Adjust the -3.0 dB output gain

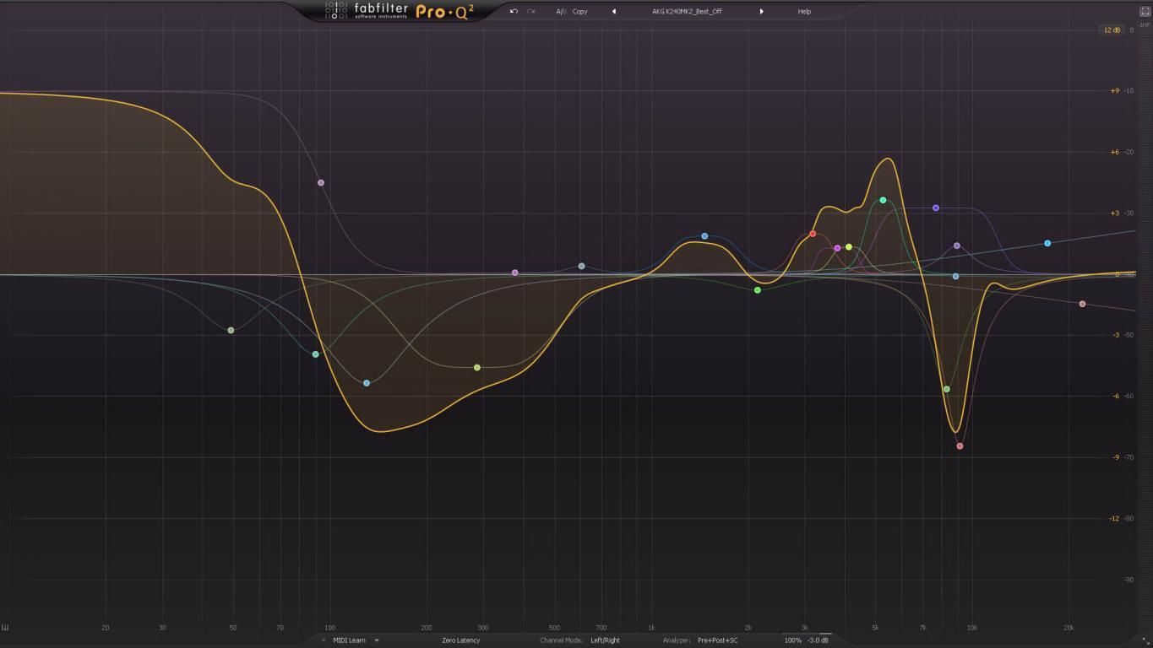pyautogui.click(x=818, y=640)
